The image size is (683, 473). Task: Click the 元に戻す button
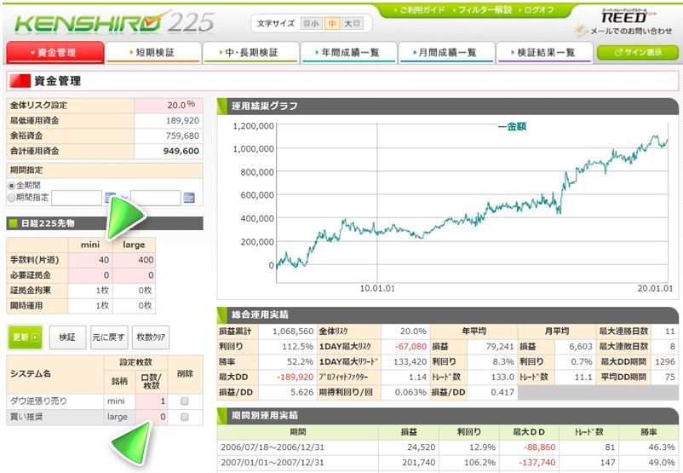(109, 337)
